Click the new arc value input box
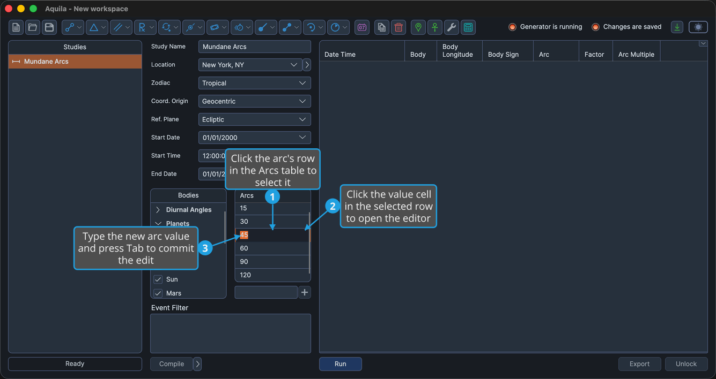This screenshot has height=379, width=716. click(x=266, y=292)
